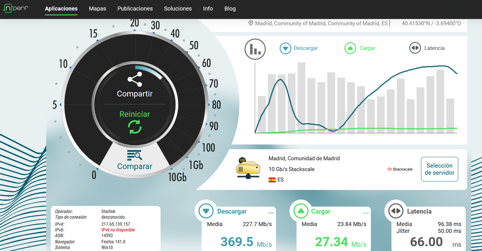Click the share icon in the gauge

pos(135,80)
